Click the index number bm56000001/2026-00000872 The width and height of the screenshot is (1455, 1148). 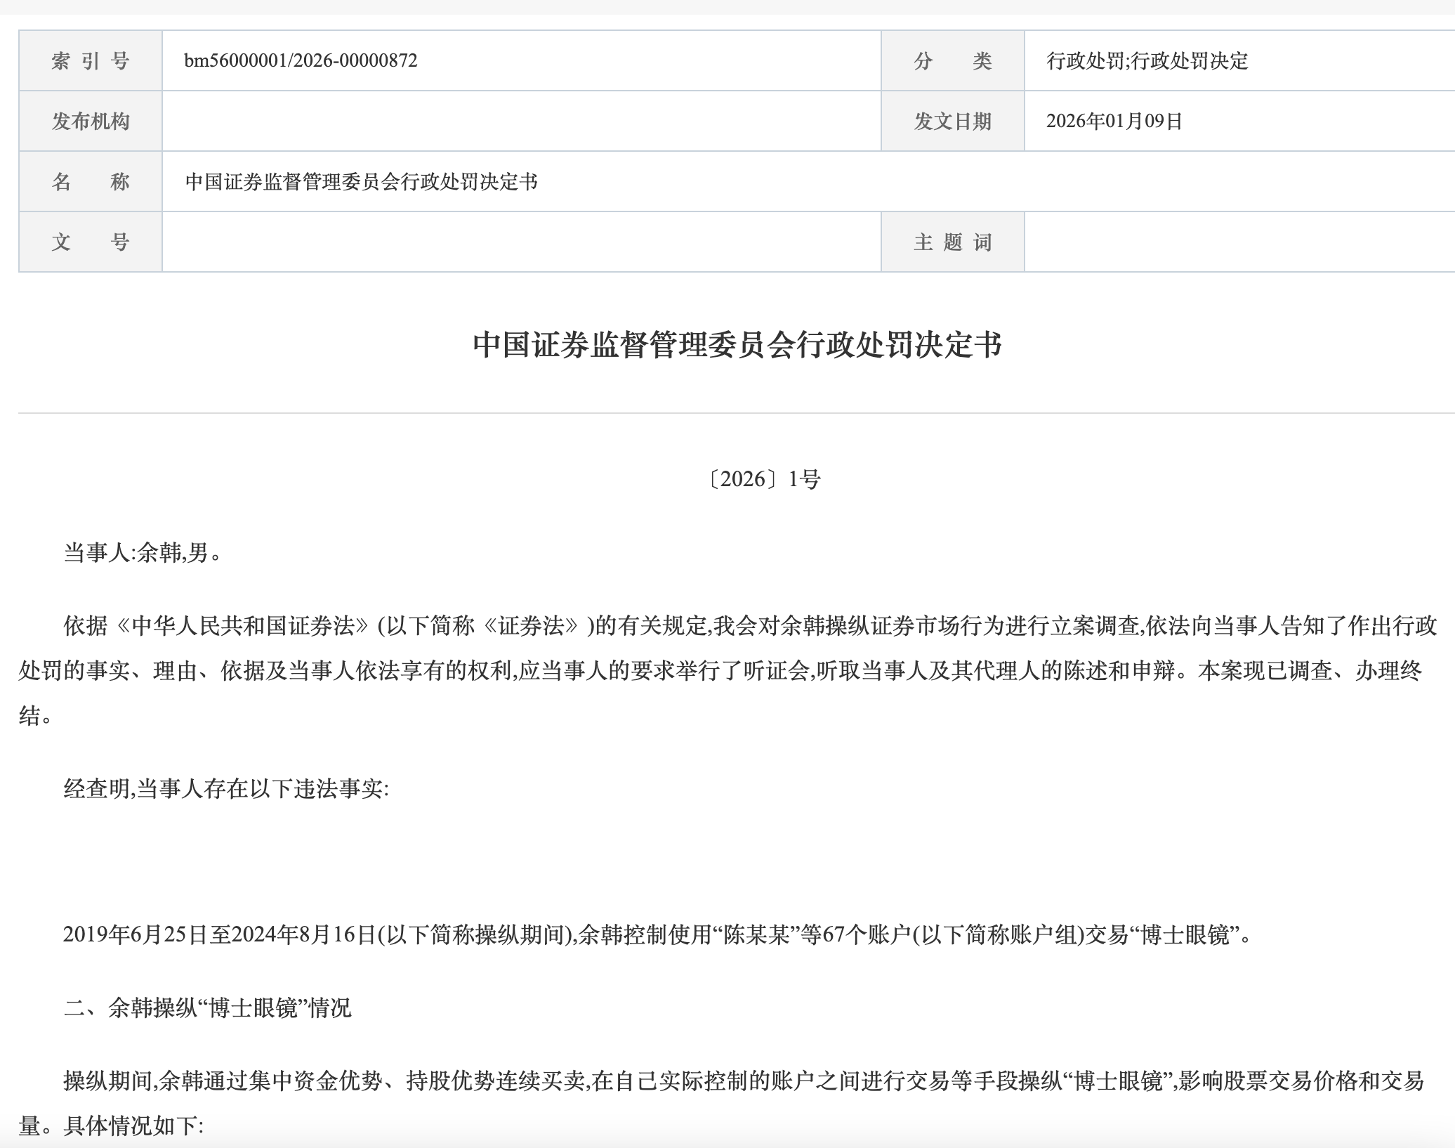point(301,60)
